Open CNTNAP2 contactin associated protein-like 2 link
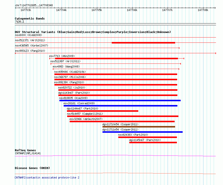 click(x=47, y=177)
